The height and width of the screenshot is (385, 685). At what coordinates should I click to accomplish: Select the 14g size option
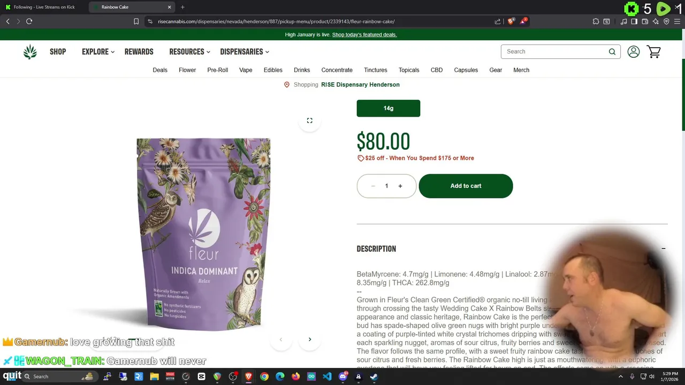coord(389,108)
